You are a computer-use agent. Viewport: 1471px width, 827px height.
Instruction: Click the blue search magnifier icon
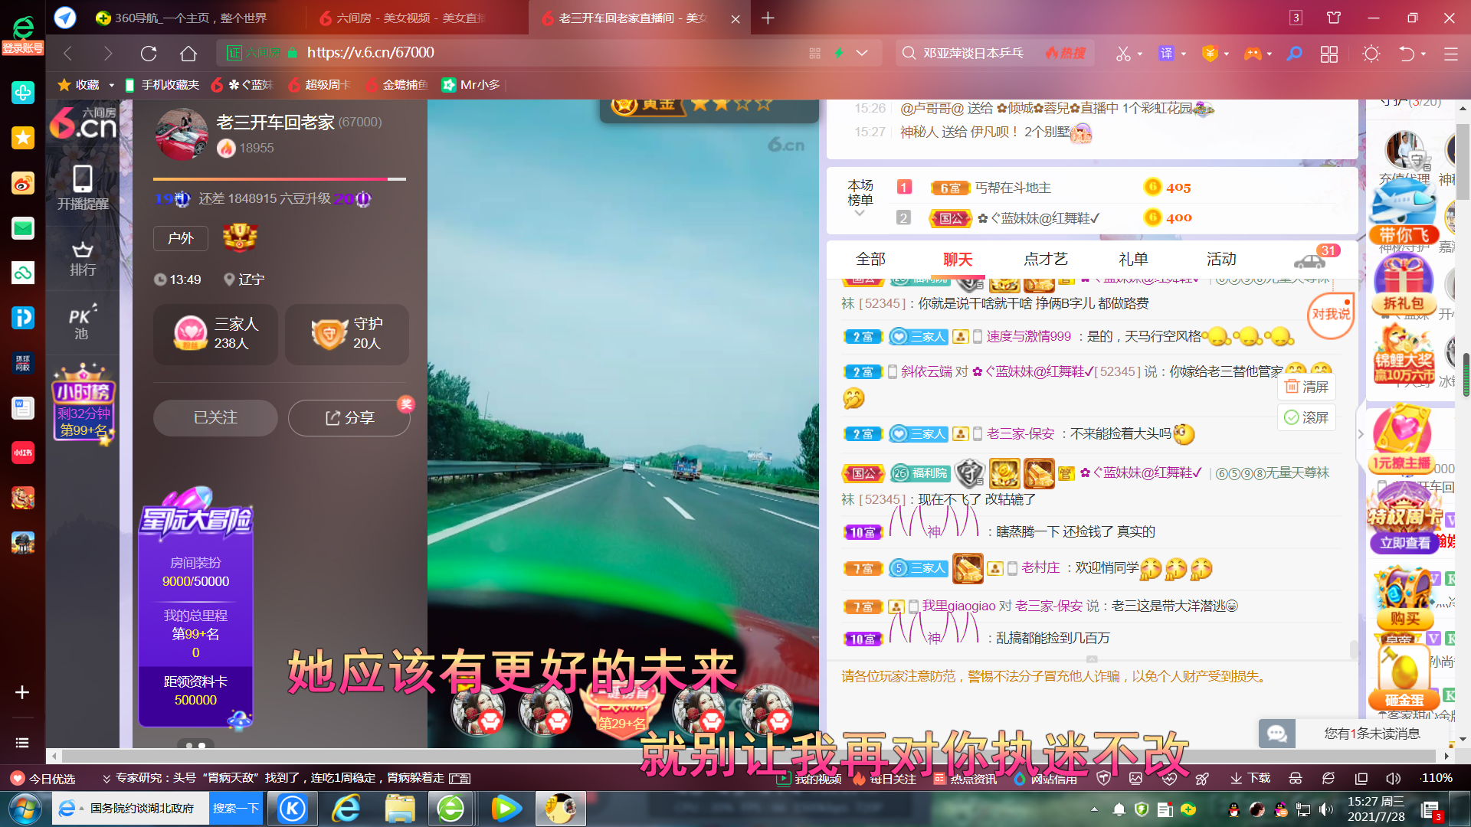(x=1294, y=54)
